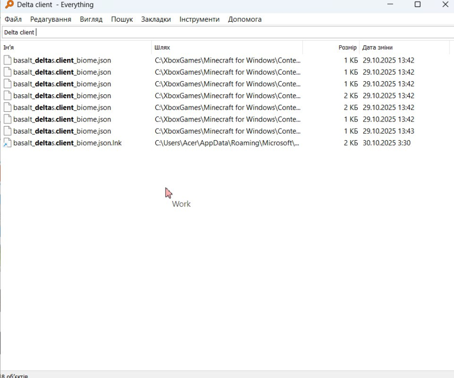Image resolution: width=454 pixels, height=378 pixels.
Task: Sort results by the Шлях column header
Action: (228, 47)
